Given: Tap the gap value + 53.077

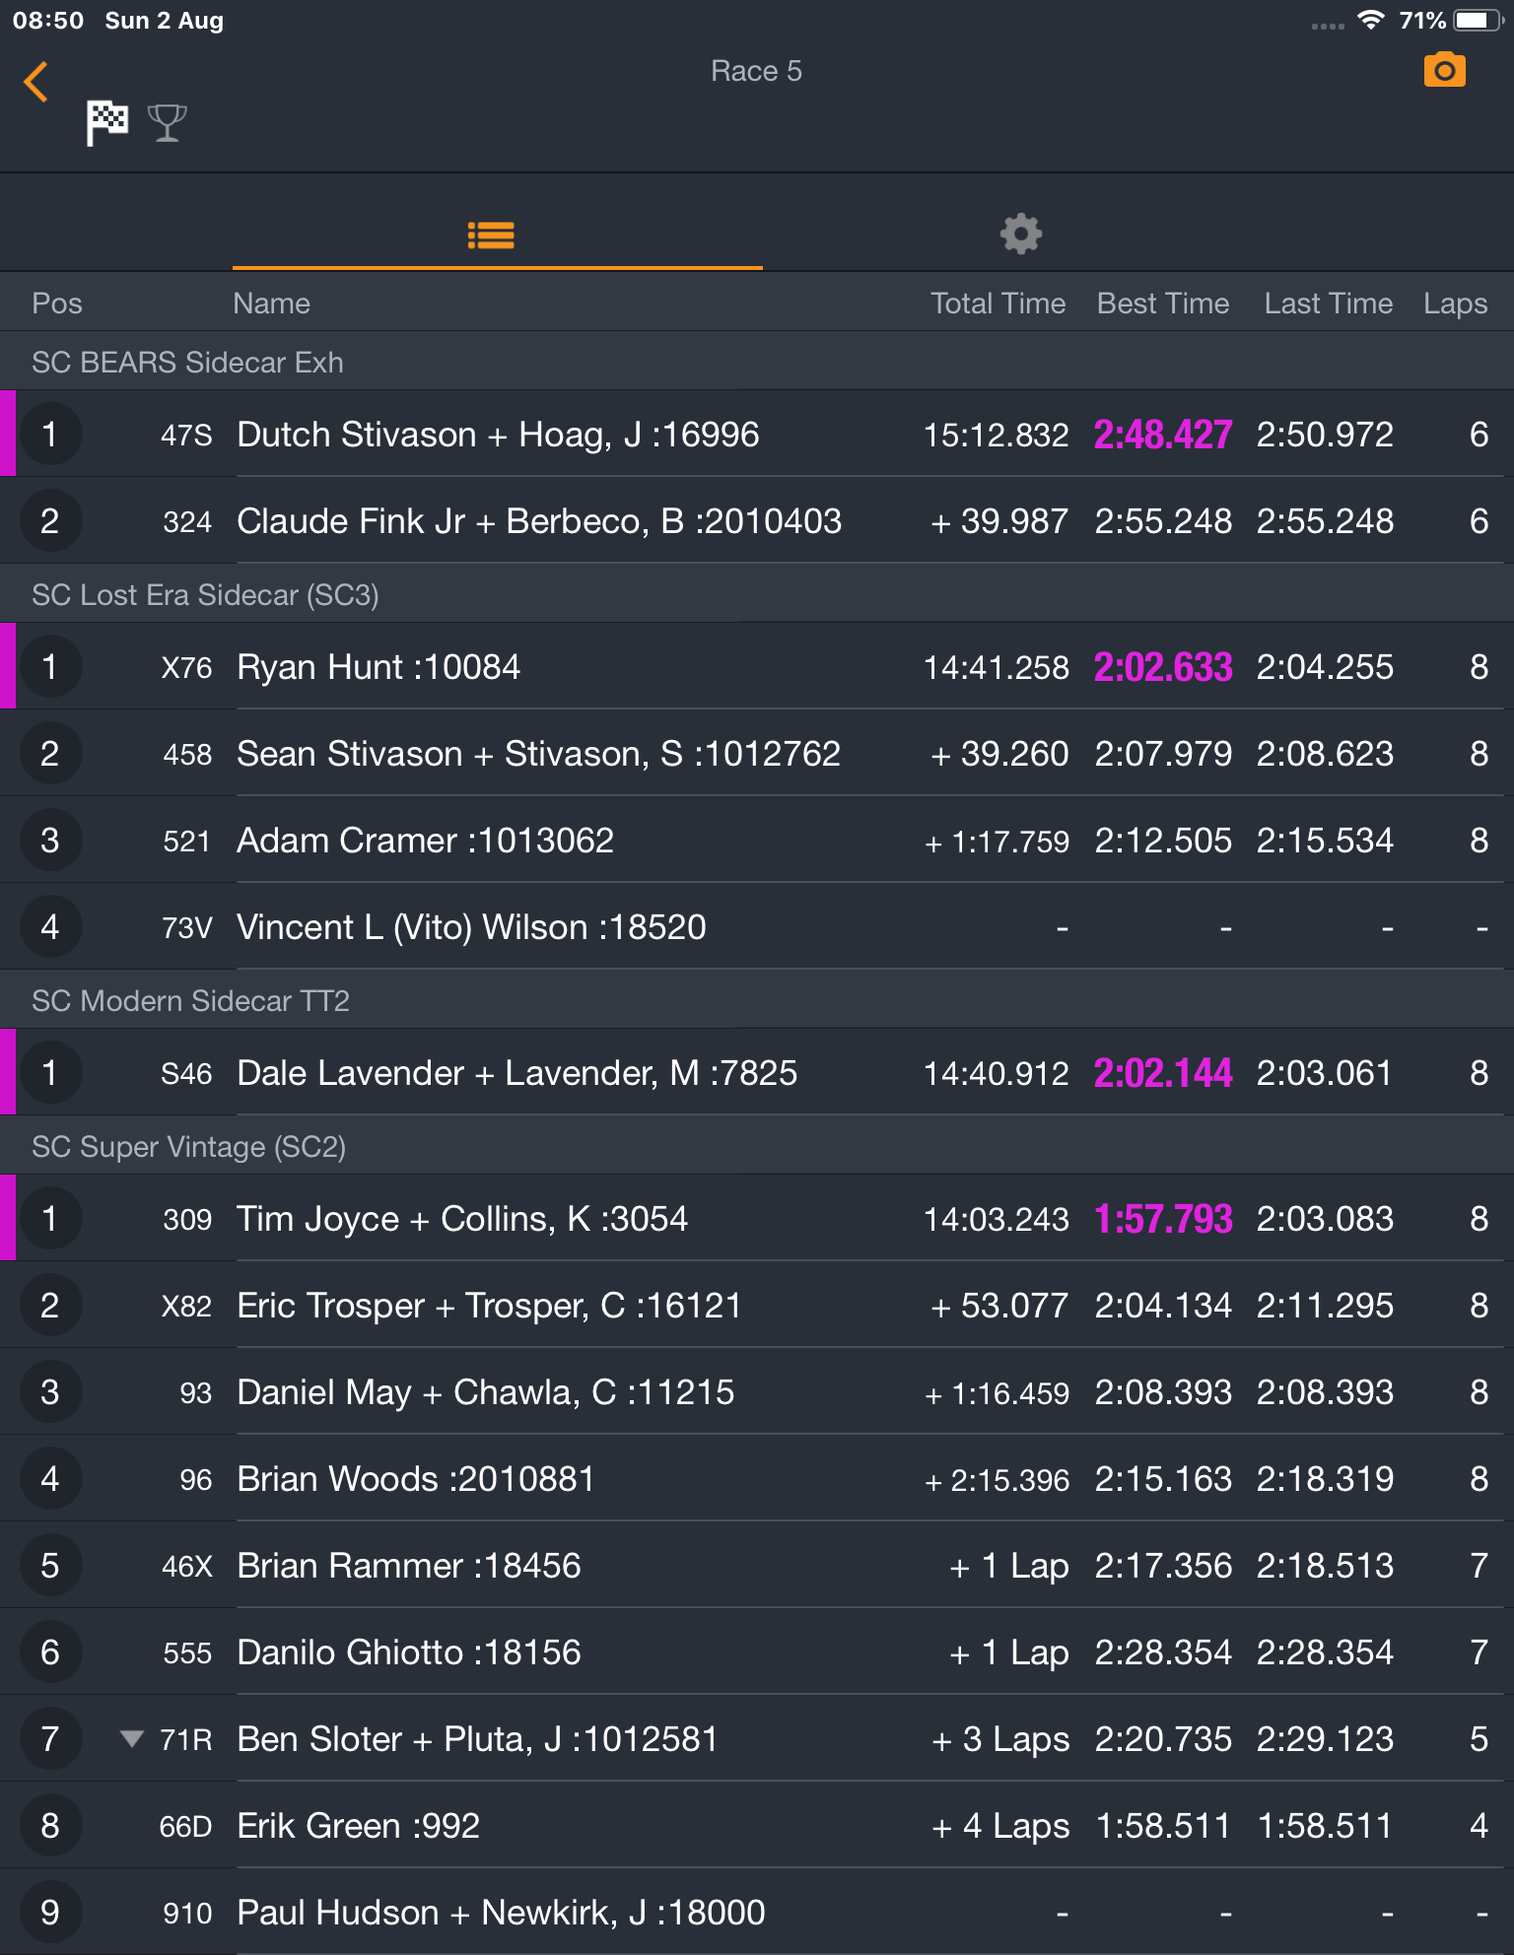Looking at the screenshot, I should pos(999,1306).
